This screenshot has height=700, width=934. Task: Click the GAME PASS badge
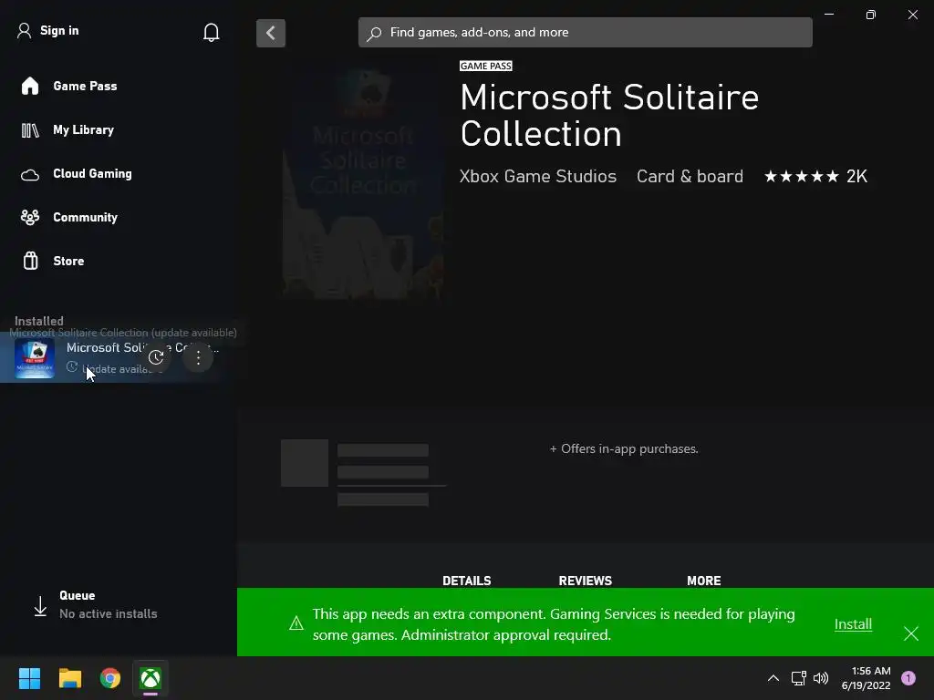(485, 66)
